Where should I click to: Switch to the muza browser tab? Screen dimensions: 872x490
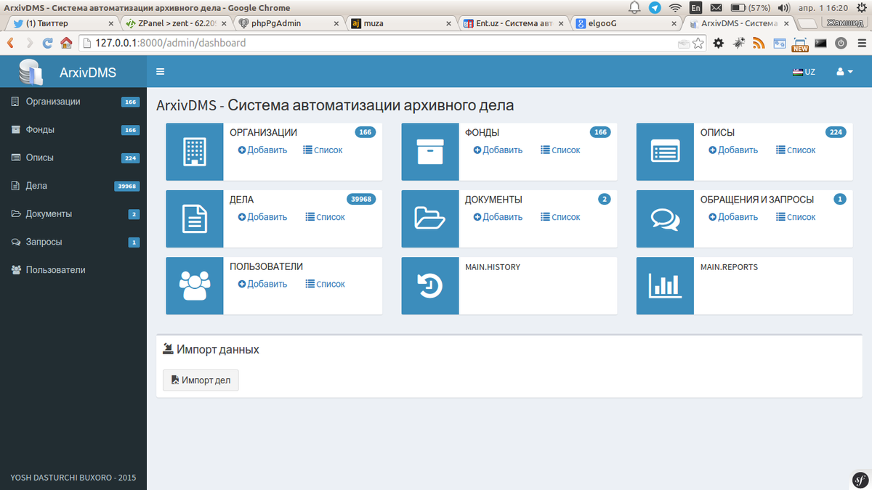click(x=402, y=23)
